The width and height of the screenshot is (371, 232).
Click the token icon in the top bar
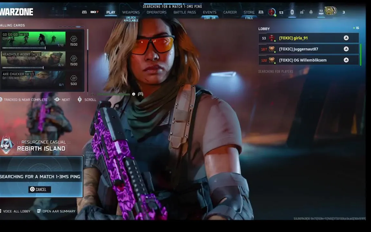point(292,12)
